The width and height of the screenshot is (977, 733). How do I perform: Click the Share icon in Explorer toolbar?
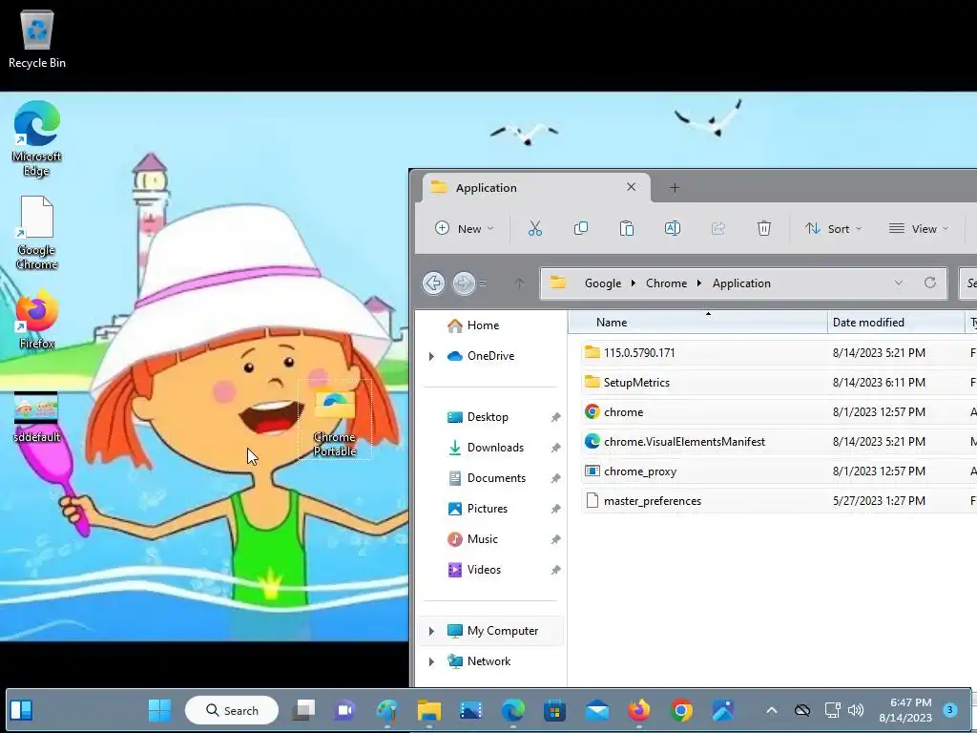(717, 229)
